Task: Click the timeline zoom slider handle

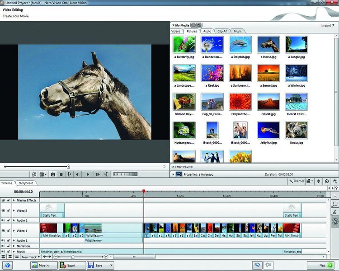Action: point(73,257)
